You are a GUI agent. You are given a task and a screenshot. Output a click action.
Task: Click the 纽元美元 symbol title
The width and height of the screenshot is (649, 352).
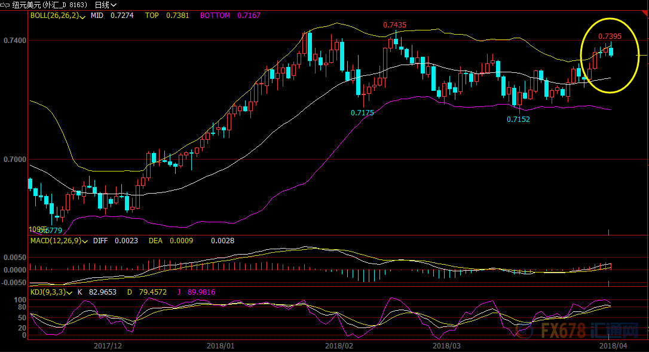click(27, 4)
